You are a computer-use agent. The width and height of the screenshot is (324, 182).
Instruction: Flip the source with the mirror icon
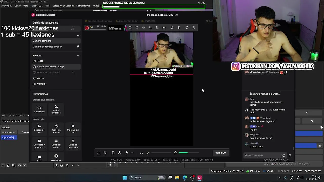(x=164, y=28)
